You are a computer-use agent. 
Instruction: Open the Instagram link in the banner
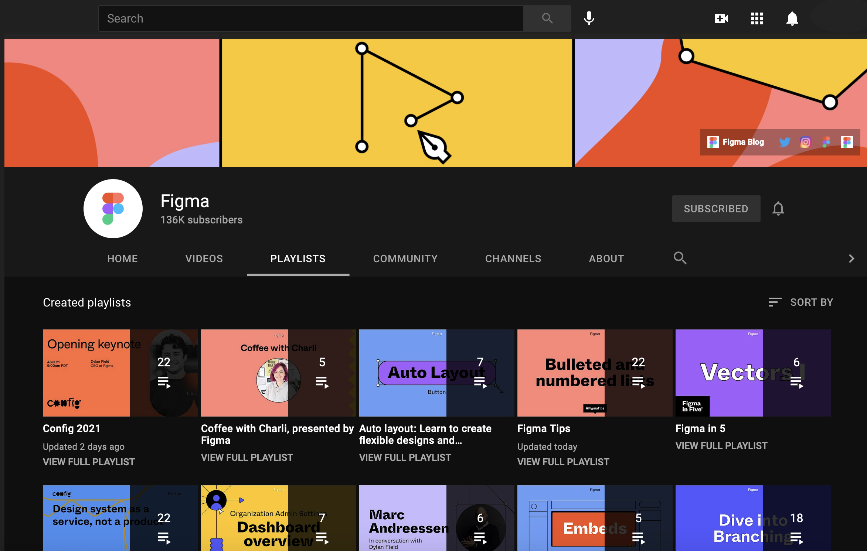tap(805, 142)
